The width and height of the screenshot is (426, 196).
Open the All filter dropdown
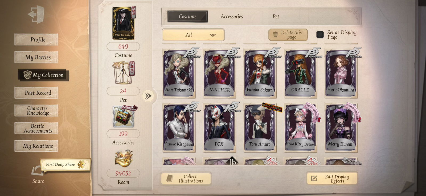point(193,35)
